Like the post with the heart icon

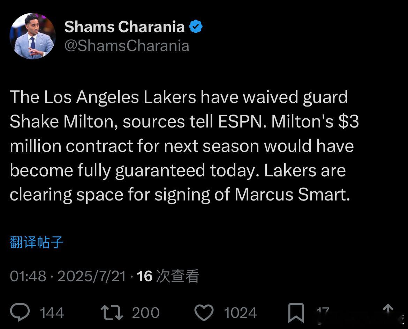pyautogui.click(x=204, y=313)
